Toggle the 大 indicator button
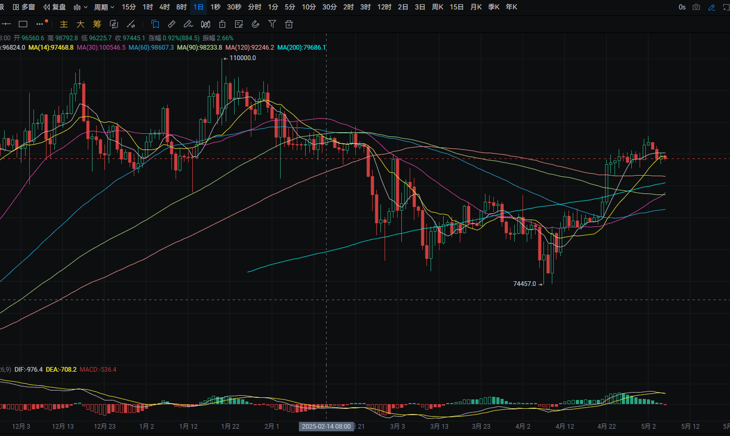This screenshot has height=436, width=730. point(80,24)
